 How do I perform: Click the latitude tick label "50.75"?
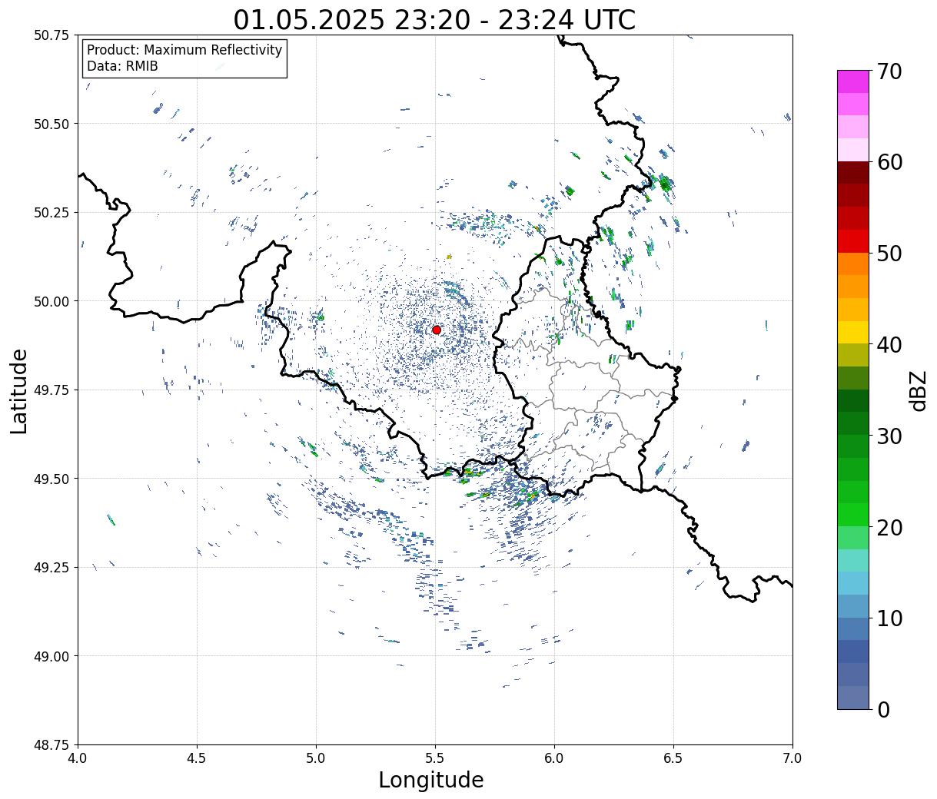pos(52,35)
